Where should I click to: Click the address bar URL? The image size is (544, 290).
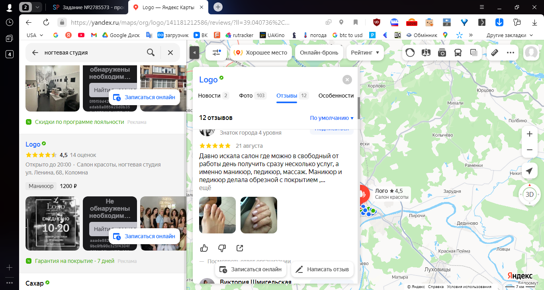tap(180, 22)
